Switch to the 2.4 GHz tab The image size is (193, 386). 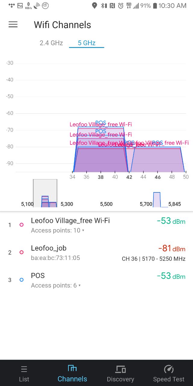coord(51,43)
